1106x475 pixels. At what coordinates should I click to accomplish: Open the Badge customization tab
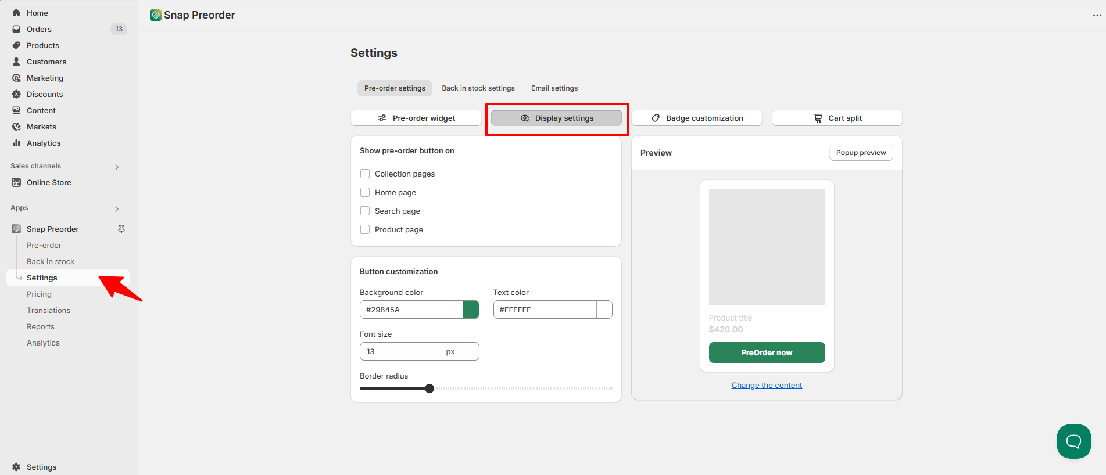coord(697,118)
